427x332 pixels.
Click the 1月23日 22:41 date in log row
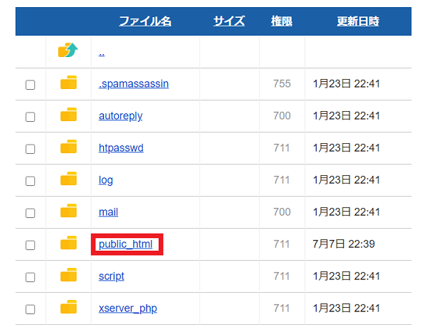click(x=347, y=180)
